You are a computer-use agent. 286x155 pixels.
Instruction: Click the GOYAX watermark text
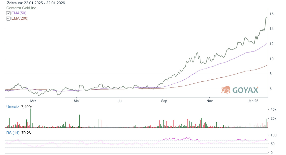(245, 90)
